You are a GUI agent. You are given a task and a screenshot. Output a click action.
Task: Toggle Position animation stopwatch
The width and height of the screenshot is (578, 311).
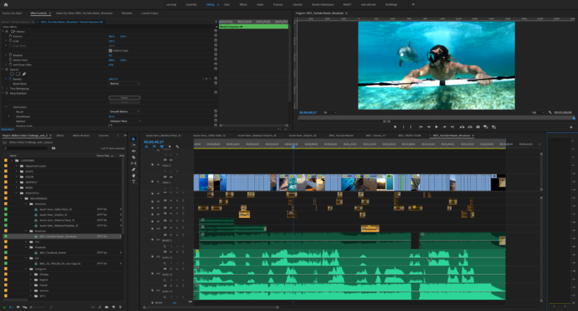pyautogui.click(x=10, y=36)
